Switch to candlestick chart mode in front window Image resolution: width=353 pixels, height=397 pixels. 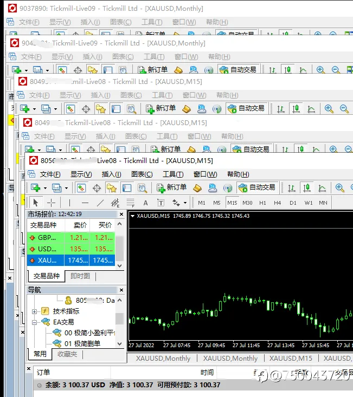click(307, 188)
